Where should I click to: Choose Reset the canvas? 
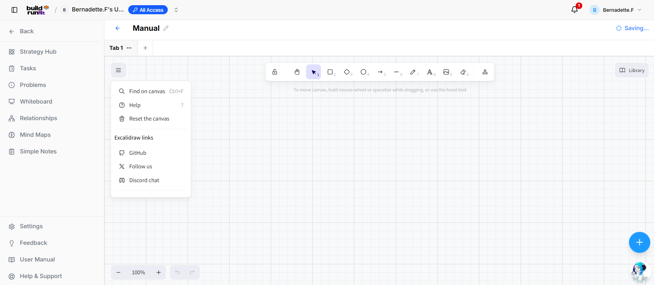(x=151, y=119)
